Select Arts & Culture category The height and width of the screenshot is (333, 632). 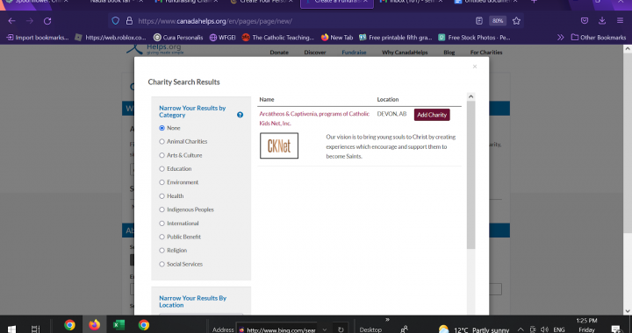pyautogui.click(x=162, y=155)
